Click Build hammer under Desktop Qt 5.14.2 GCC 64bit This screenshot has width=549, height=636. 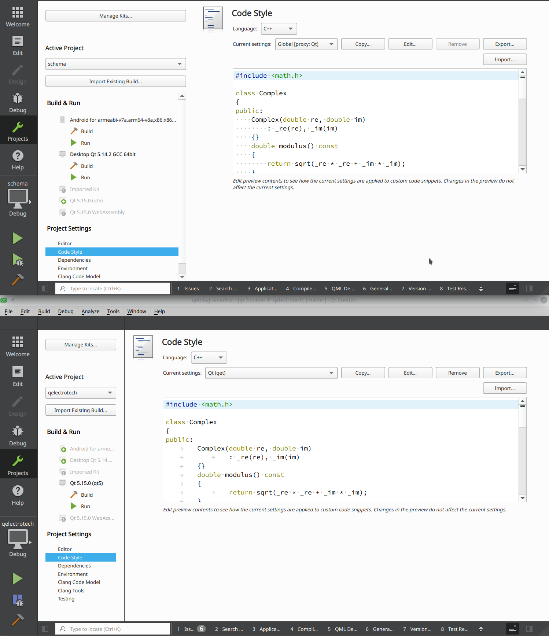point(74,166)
